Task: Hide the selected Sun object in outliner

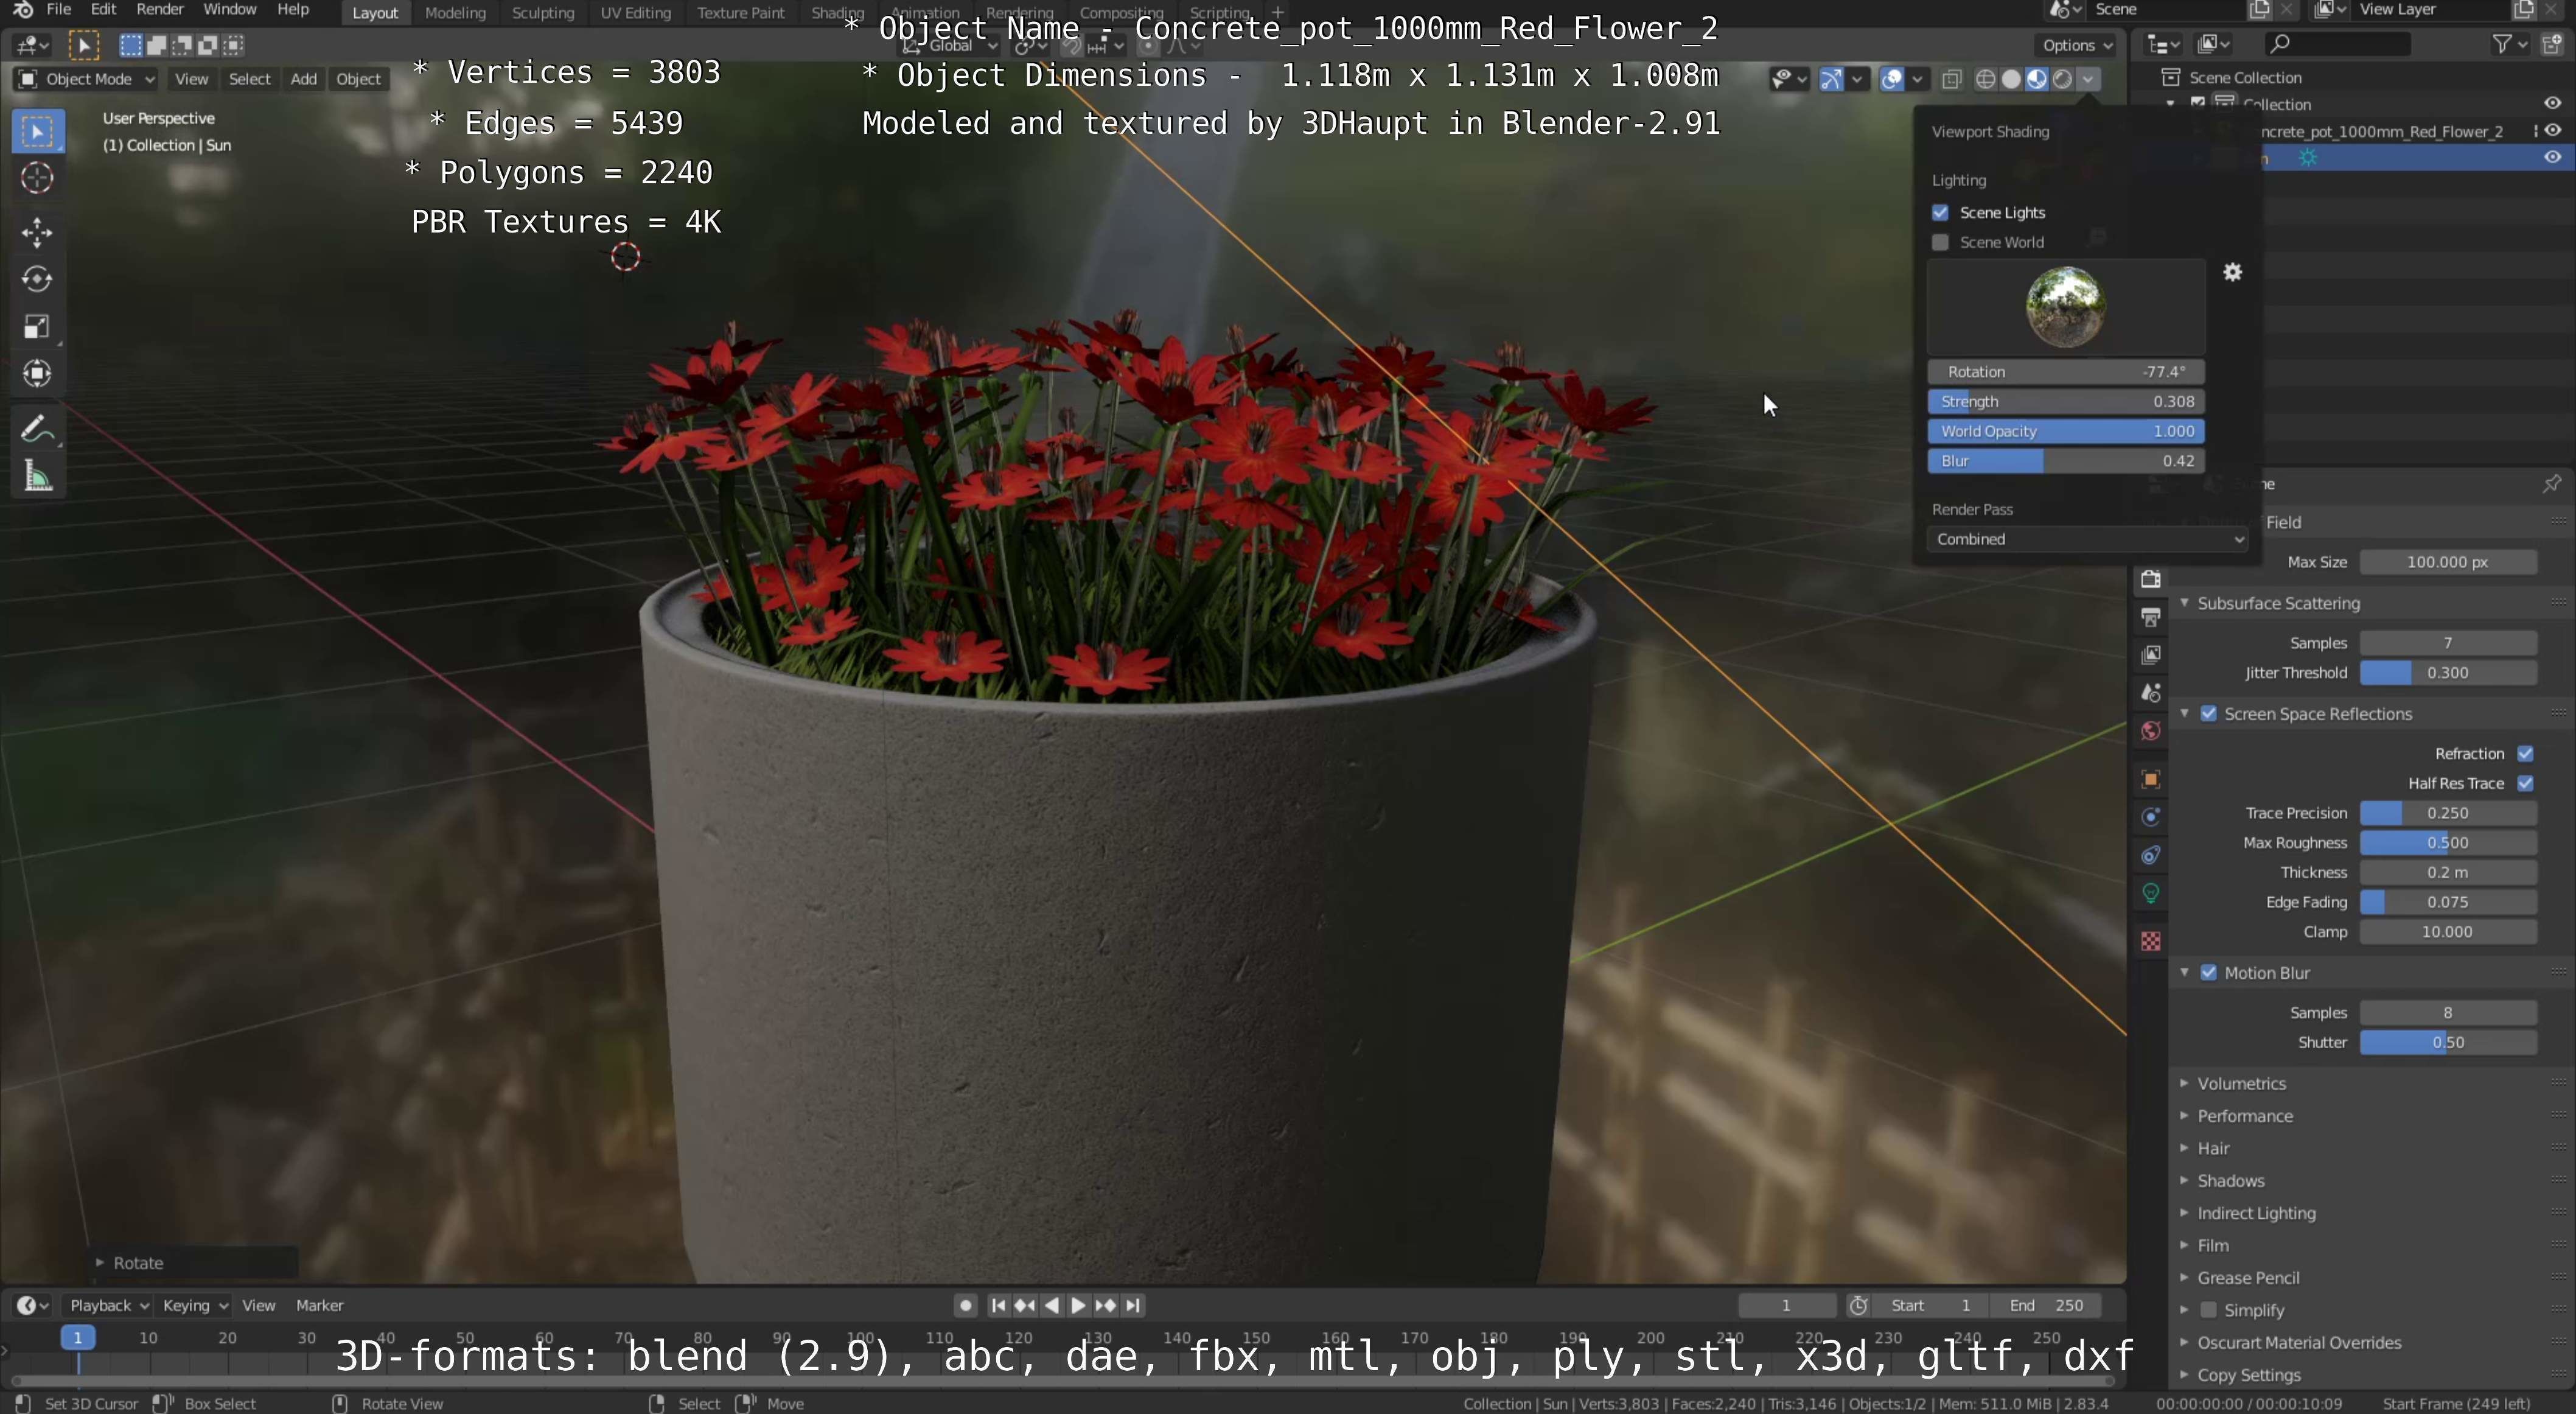Action: 2552,157
